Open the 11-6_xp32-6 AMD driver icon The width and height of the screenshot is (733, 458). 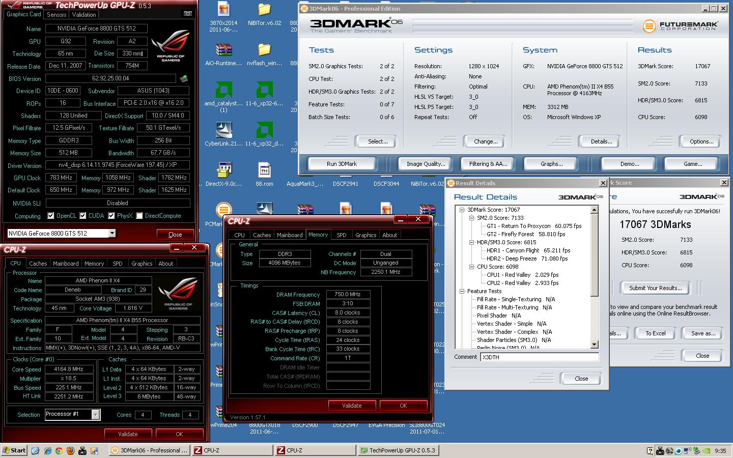point(264,90)
